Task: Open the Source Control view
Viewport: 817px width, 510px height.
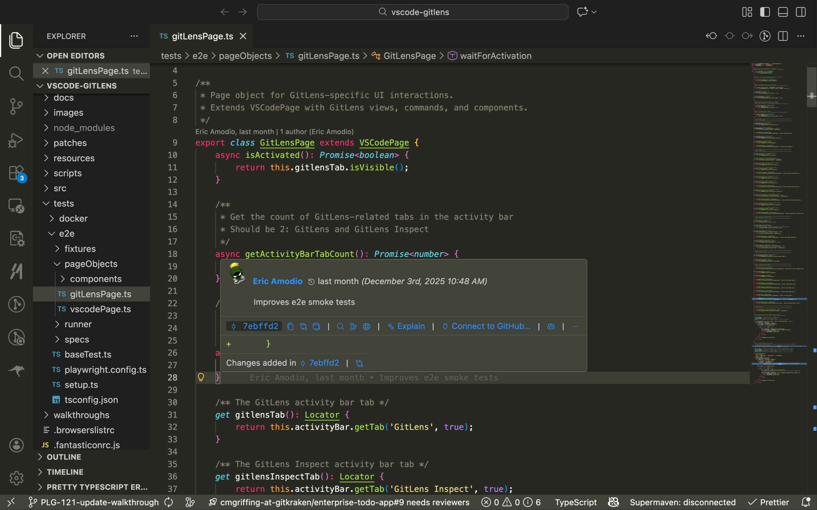Action: pyautogui.click(x=16, y=106)
